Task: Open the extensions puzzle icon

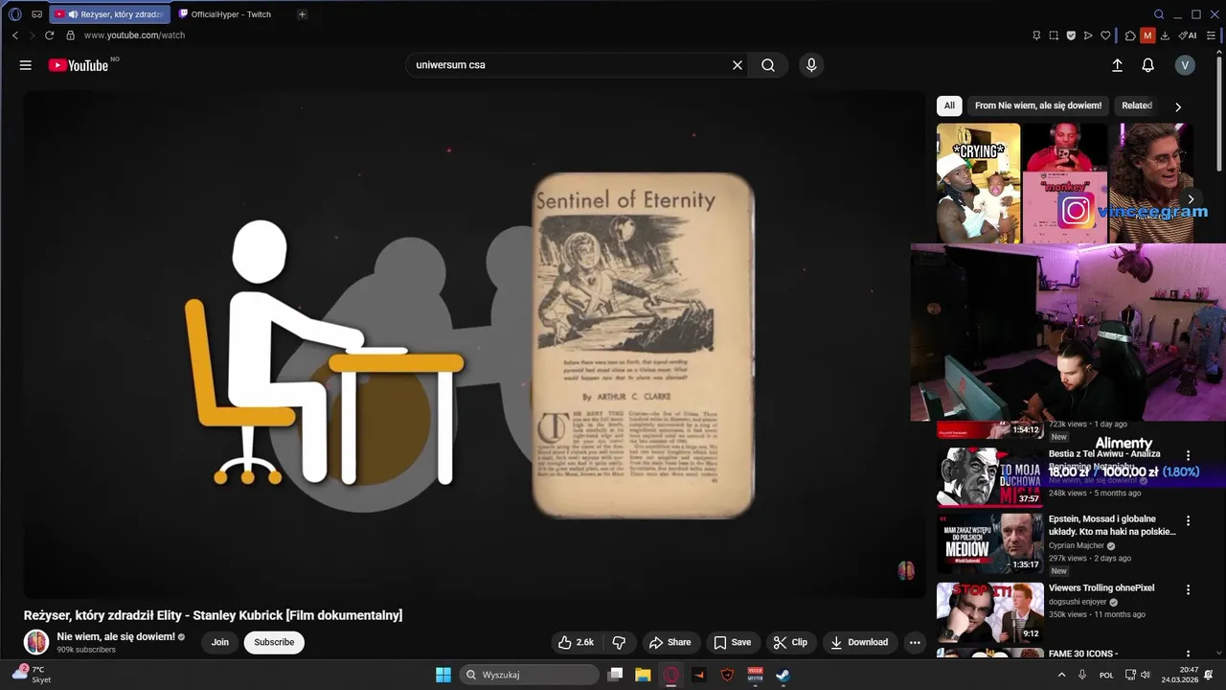Action: click(1130, 35)
